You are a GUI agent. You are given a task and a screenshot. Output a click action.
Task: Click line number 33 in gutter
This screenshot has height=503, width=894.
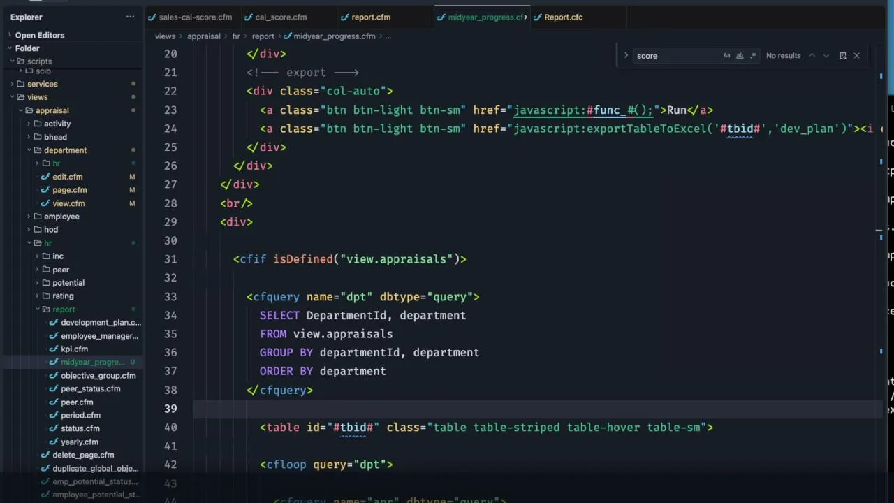tap(170, 297)
